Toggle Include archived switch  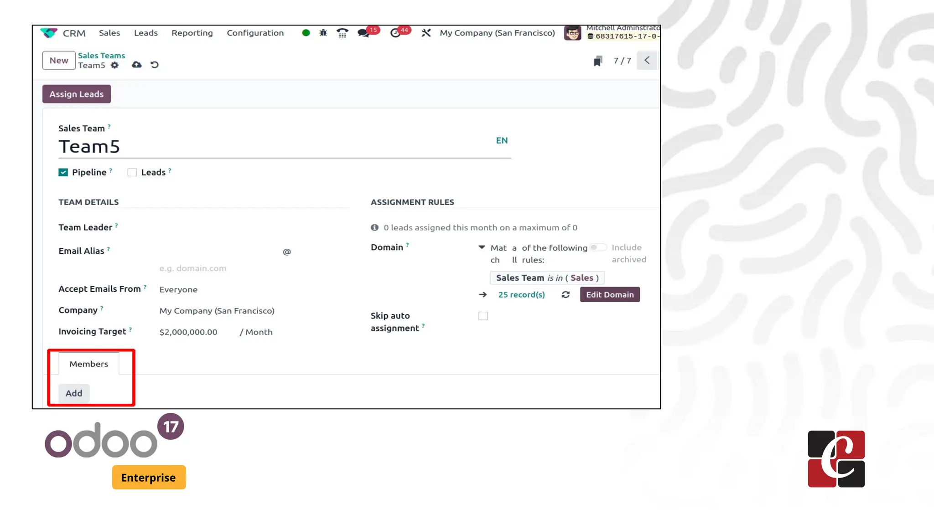pyautogui.click(x=598, y=247)
